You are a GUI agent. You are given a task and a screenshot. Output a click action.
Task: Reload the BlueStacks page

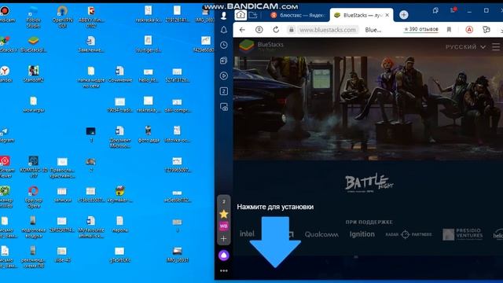(276, 30)
